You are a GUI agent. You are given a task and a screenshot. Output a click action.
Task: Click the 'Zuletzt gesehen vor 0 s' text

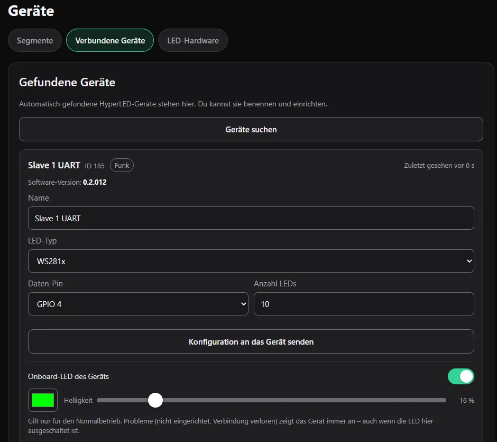click(439, 165)
